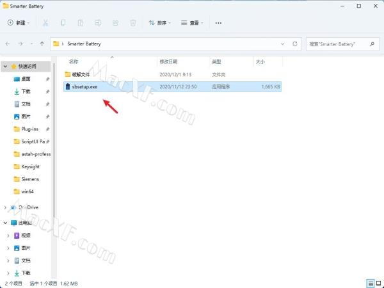Sort by Type (类型) column header

(216, 61)
